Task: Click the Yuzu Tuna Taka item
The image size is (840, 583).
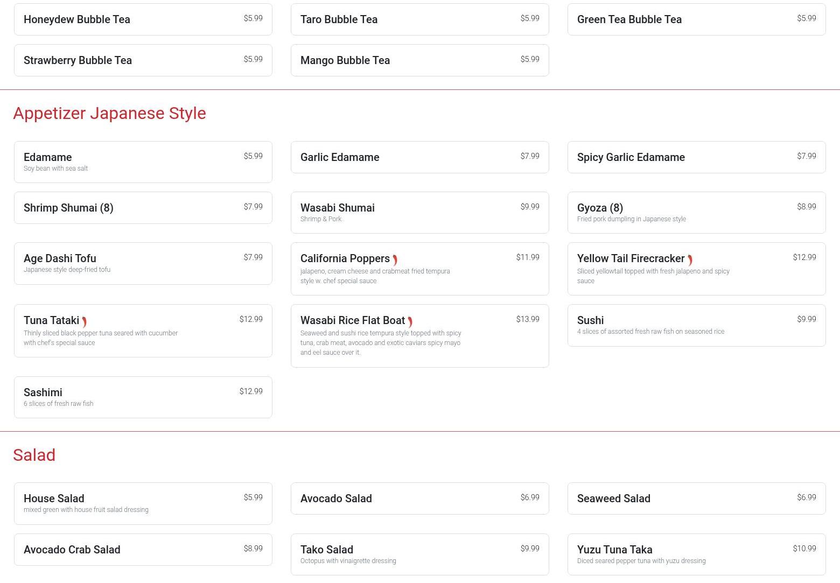Action: pos(696,554)
